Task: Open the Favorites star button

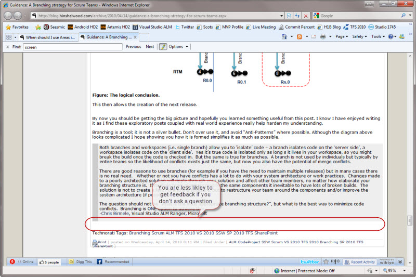Action: tap(17, 27)
